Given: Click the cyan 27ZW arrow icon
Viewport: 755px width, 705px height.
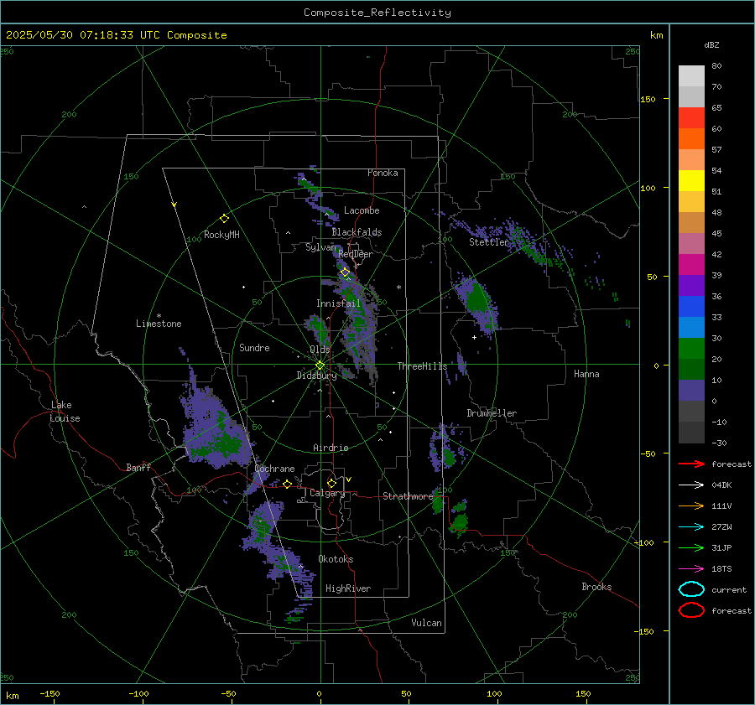Looking at the screenshot, I should click(691, 527).
